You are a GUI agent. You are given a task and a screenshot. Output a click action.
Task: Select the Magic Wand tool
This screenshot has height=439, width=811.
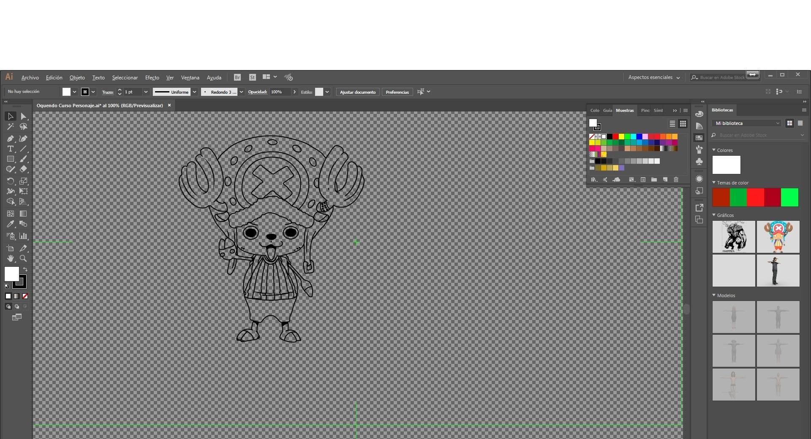(x=11, y=127)
